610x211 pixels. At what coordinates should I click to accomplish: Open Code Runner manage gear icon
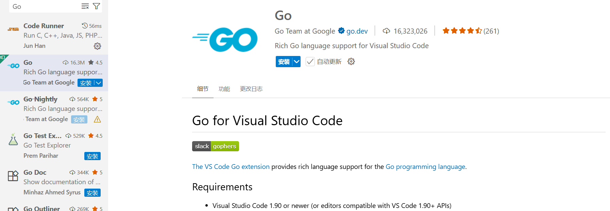tap(98, 46)
